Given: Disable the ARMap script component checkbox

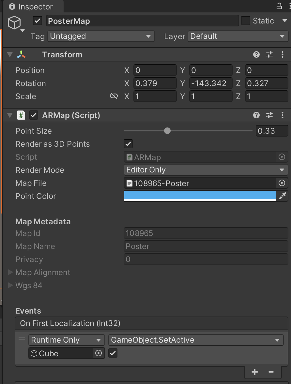Looking at the screenshot, I should pos(34,115).
